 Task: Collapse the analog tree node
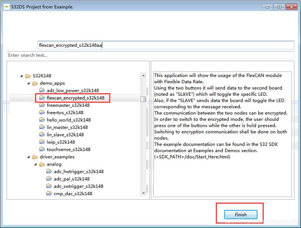click(x=36, y=164)
